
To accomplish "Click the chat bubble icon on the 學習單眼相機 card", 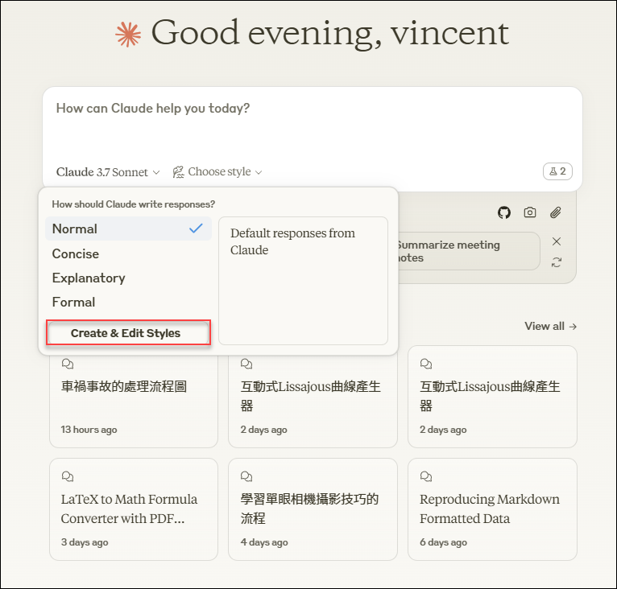I will pyautogui.click(x=246, y=476).
